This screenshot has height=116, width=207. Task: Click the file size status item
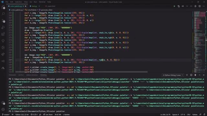58,115
